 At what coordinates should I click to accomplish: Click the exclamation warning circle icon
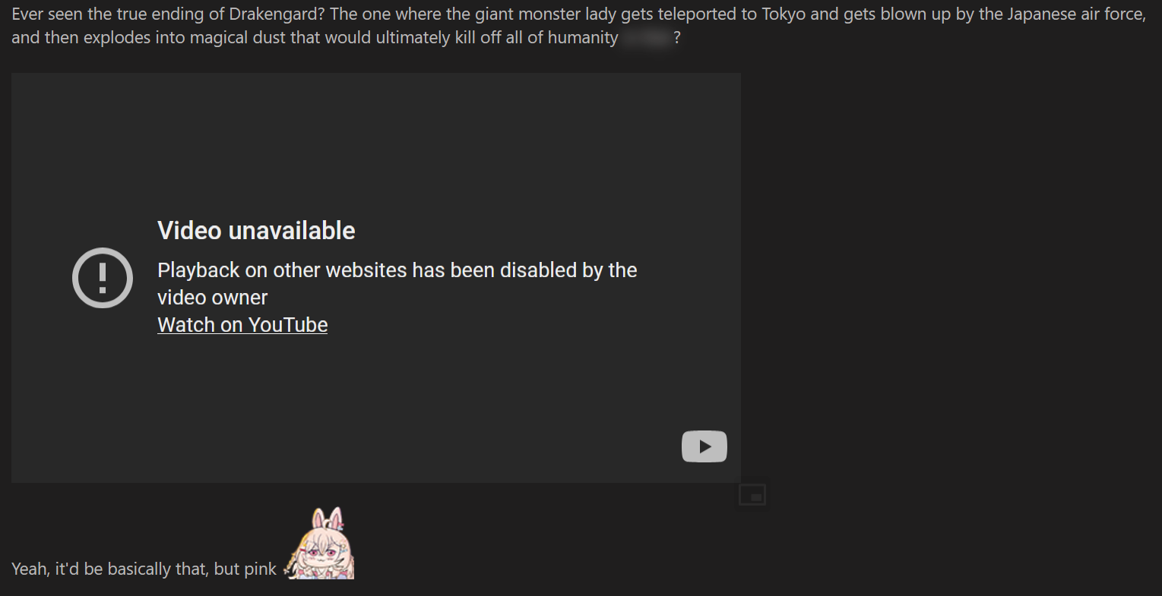[x=103, y=278]
